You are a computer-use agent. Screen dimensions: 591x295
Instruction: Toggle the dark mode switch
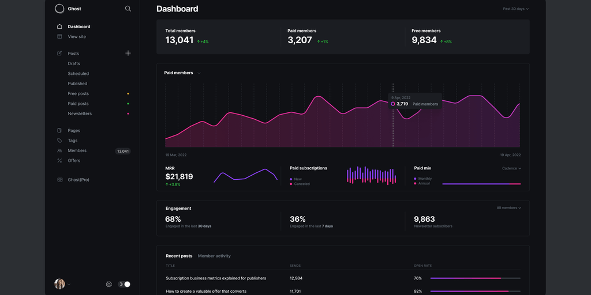click(x=124, y=284)
